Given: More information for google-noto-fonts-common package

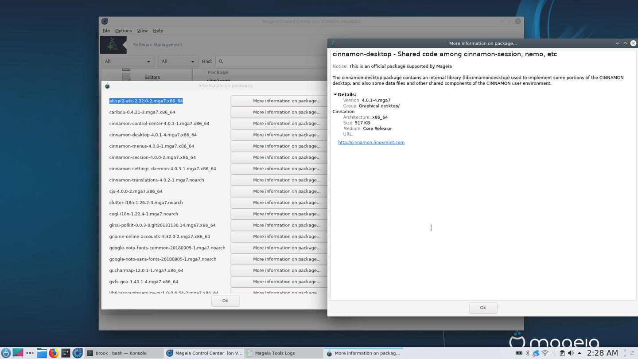Looking at the screenshot, I should (279, 248).
